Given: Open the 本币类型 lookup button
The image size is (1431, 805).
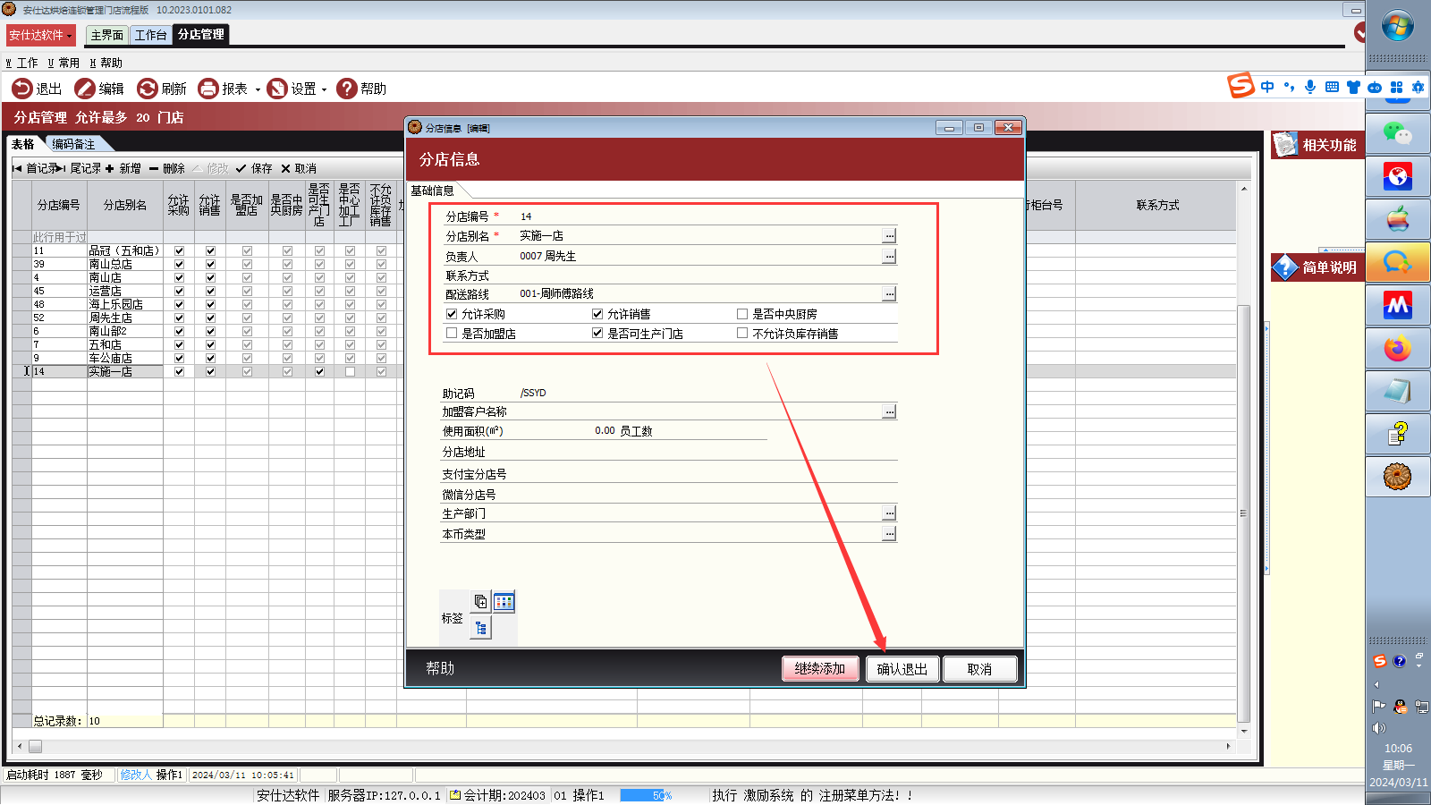Looking at the screenshot, I should (x=889, y=533).
